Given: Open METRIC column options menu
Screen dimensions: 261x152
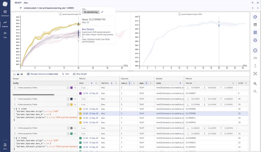Looking at the screenshot, I should (x=116, y=83).
